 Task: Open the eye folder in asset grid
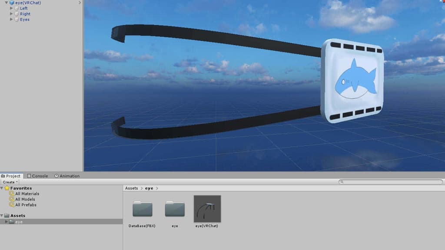coord(175,209)
